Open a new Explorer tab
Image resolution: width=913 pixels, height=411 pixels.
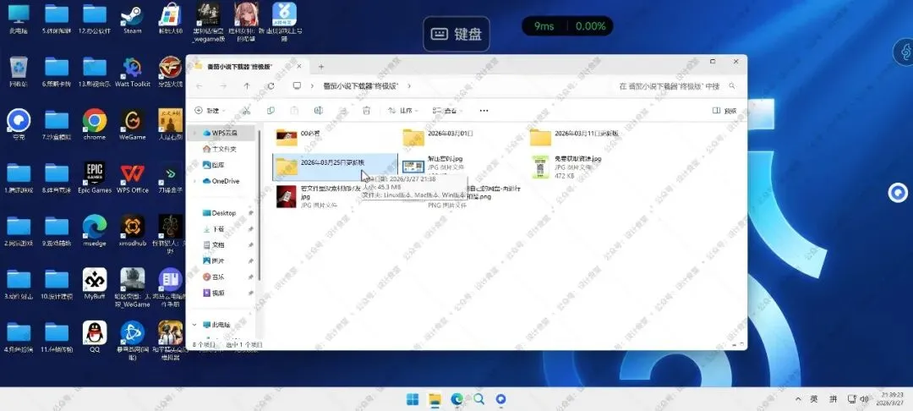coord(321,67)
